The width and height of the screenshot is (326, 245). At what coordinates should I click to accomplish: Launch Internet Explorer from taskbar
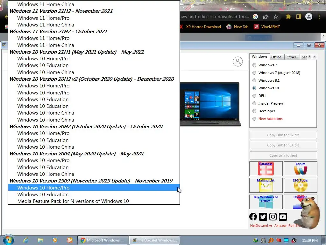pyautogui.click(x=26, y=240)
